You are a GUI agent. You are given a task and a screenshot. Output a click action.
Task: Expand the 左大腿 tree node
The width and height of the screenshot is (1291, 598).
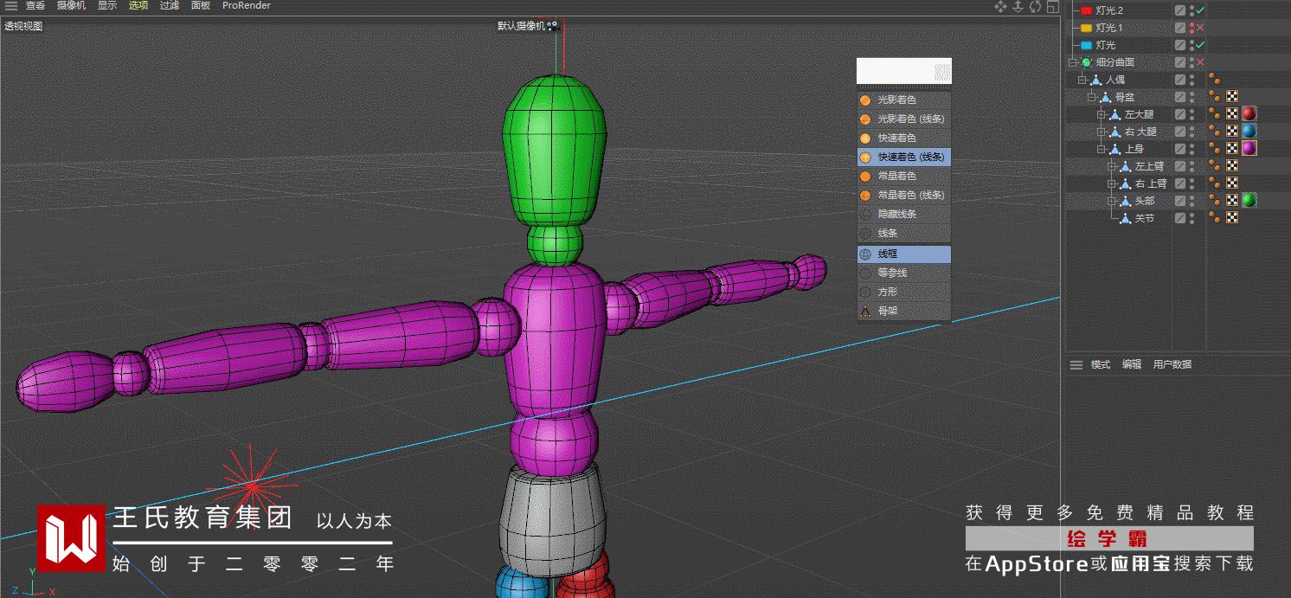[1102, 114]
